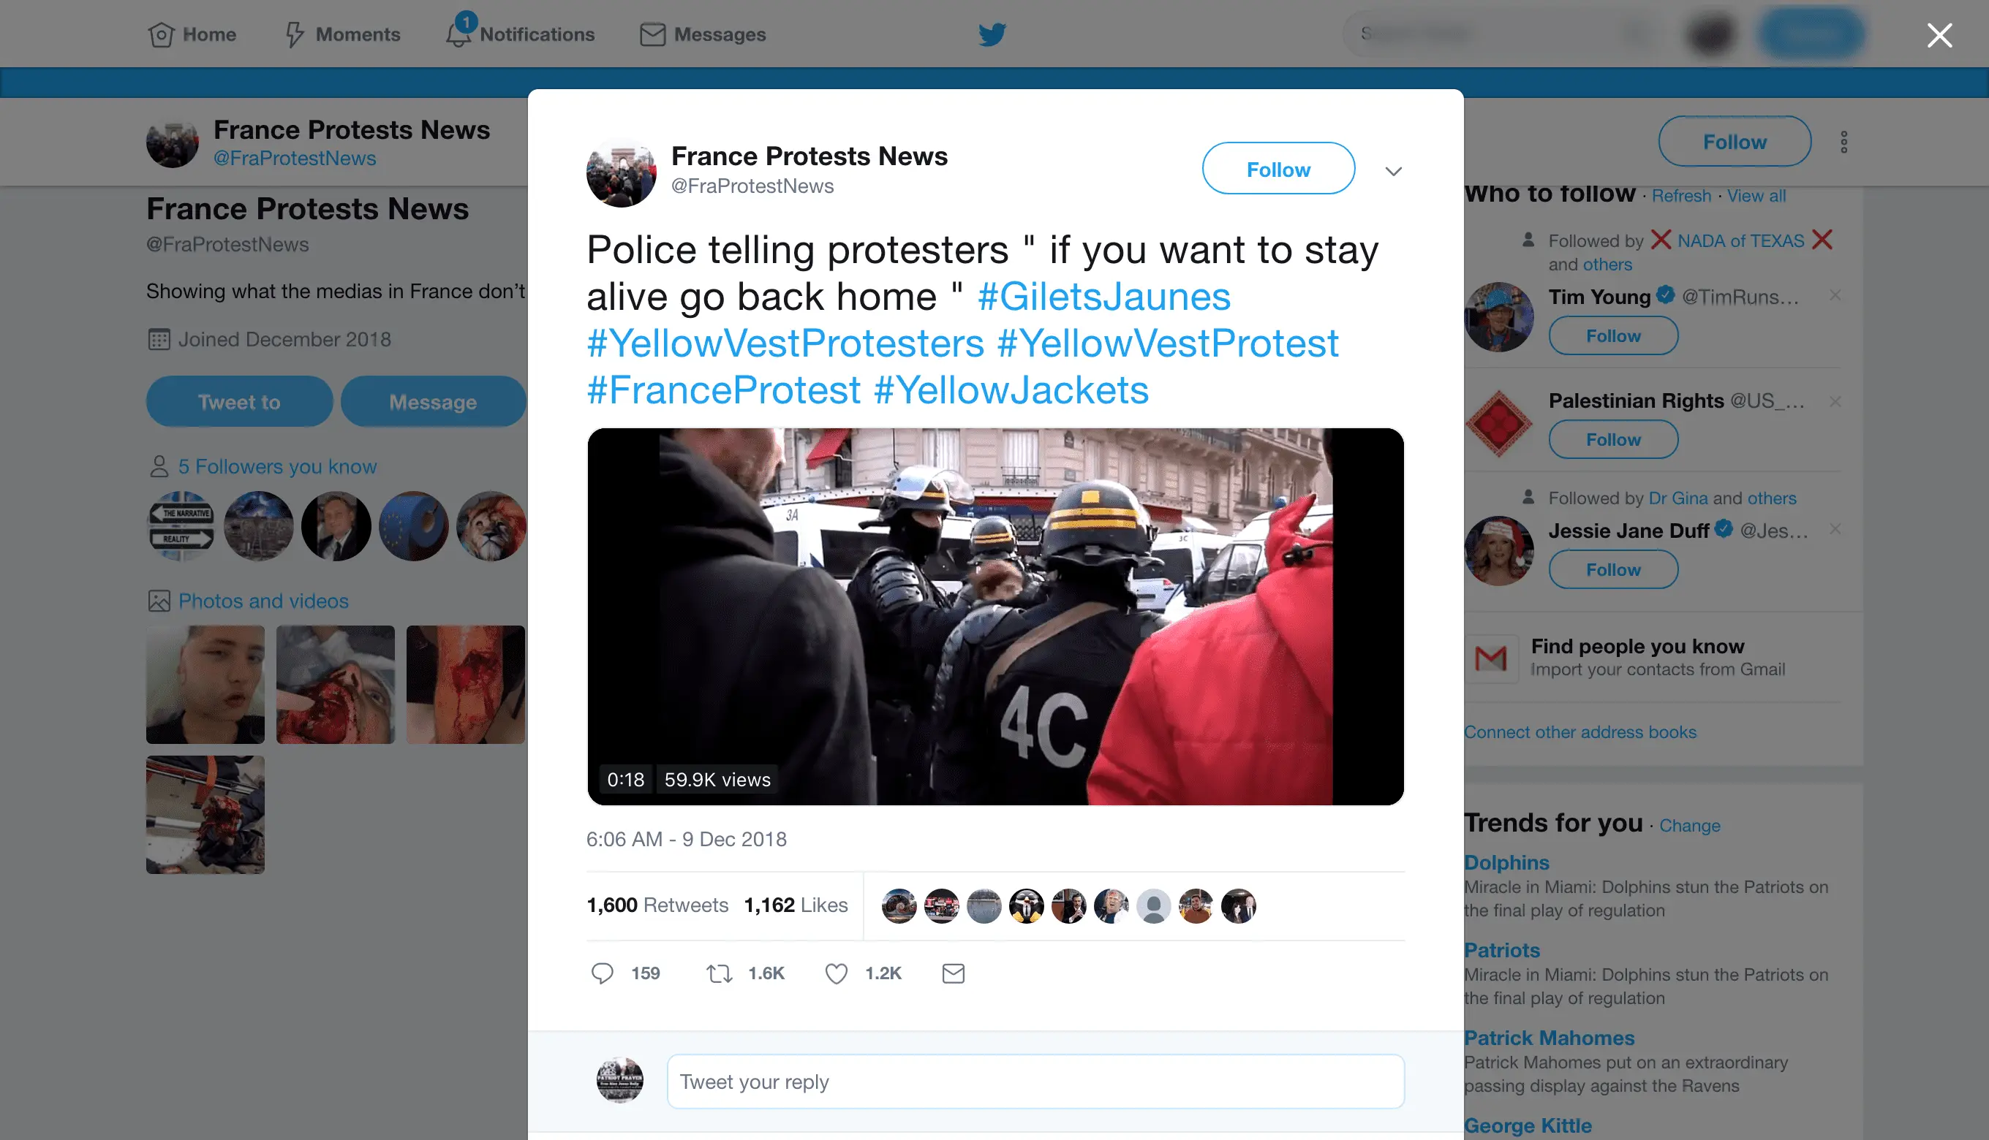The image size is (1989, 1140).
Task: Like the tweet with the heart icon
Action: [x=836, y=973]
